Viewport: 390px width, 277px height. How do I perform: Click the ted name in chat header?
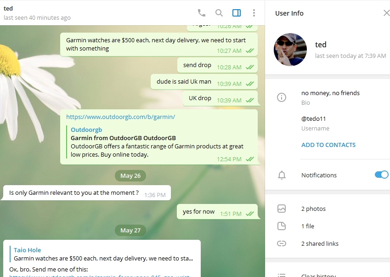click(x=8, y=8)
